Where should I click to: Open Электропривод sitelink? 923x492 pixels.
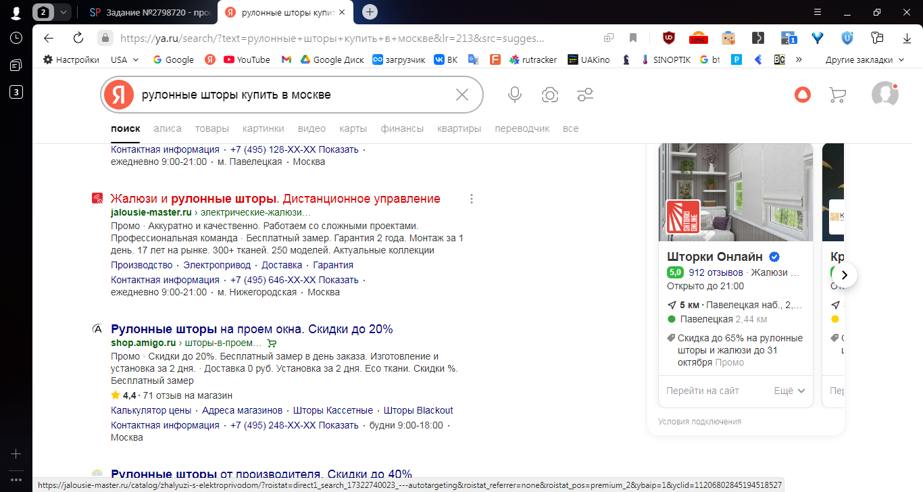click(217, 265)
